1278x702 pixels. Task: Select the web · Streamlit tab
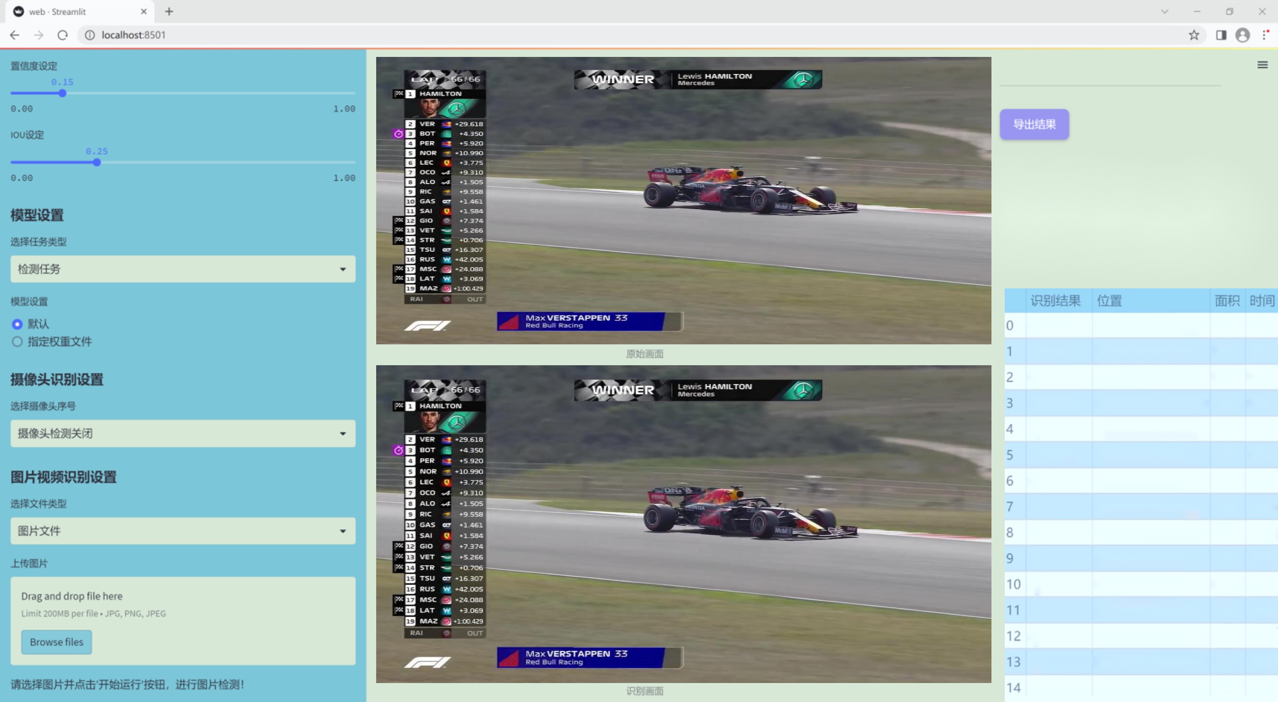79,11
